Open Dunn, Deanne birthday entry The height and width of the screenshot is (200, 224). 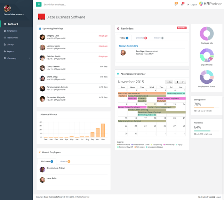73,68
